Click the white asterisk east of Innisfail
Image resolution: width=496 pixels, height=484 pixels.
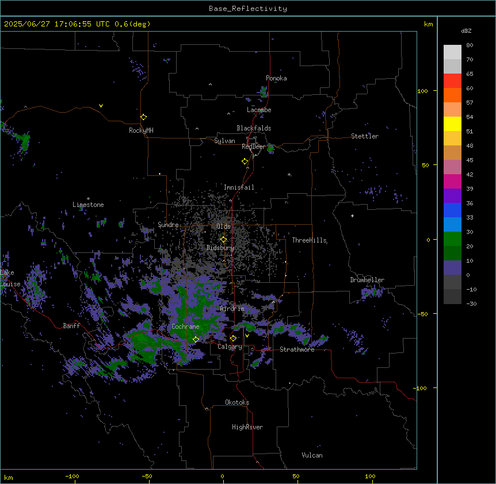289,174
